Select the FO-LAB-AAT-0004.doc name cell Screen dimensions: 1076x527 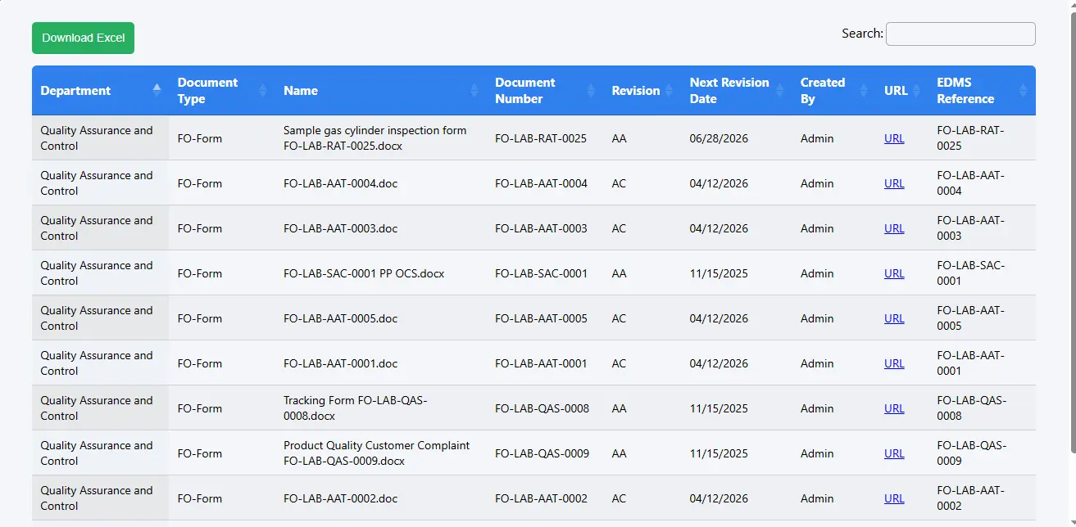(340, 183)
